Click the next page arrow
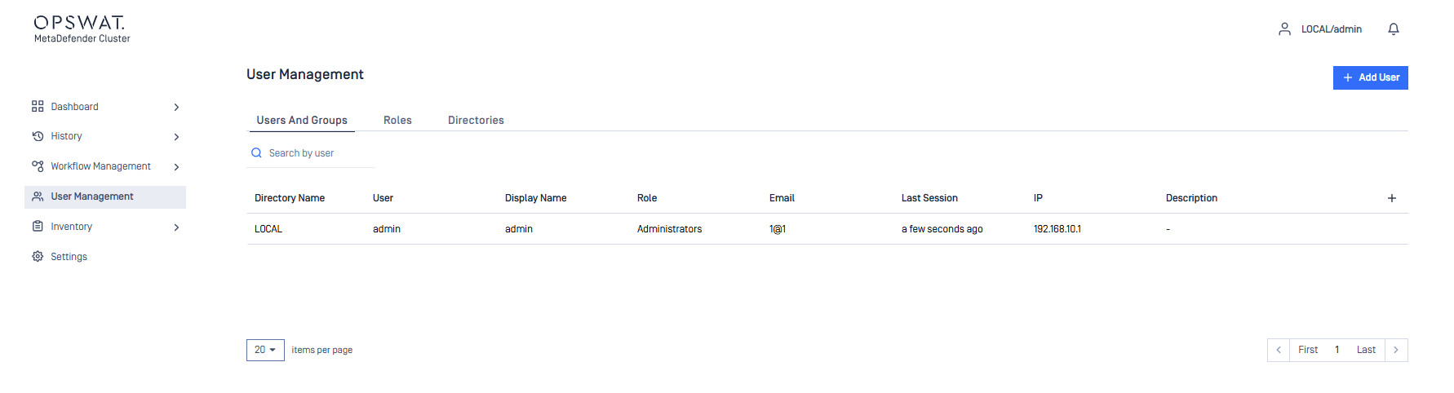 click(1396, 350)
